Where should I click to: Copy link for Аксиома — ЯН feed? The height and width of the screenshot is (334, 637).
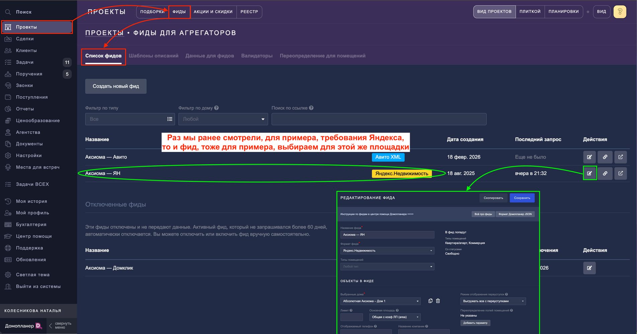(x=605, y=173)
